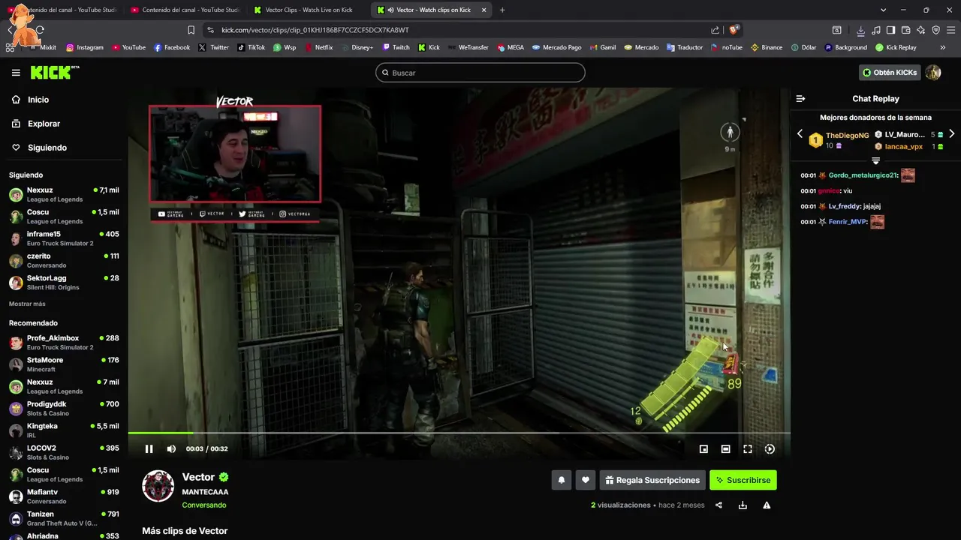Switch to Vector Clips browser tab
Viewport: 961px width, 540px height.
[x=308, y=10]
